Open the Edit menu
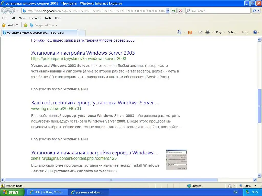This screenshot has width=262, height=196. 13,18
